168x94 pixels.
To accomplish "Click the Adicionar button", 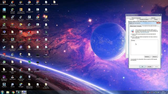I will 147,57.
